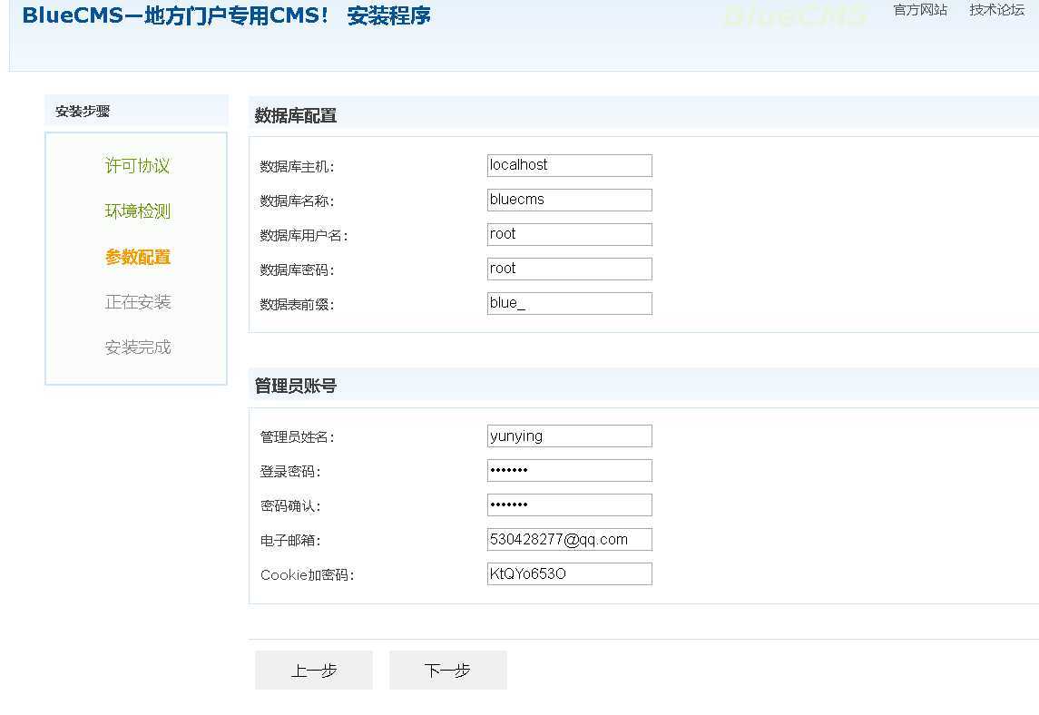Select the 电子邮箱 input field

569,539
